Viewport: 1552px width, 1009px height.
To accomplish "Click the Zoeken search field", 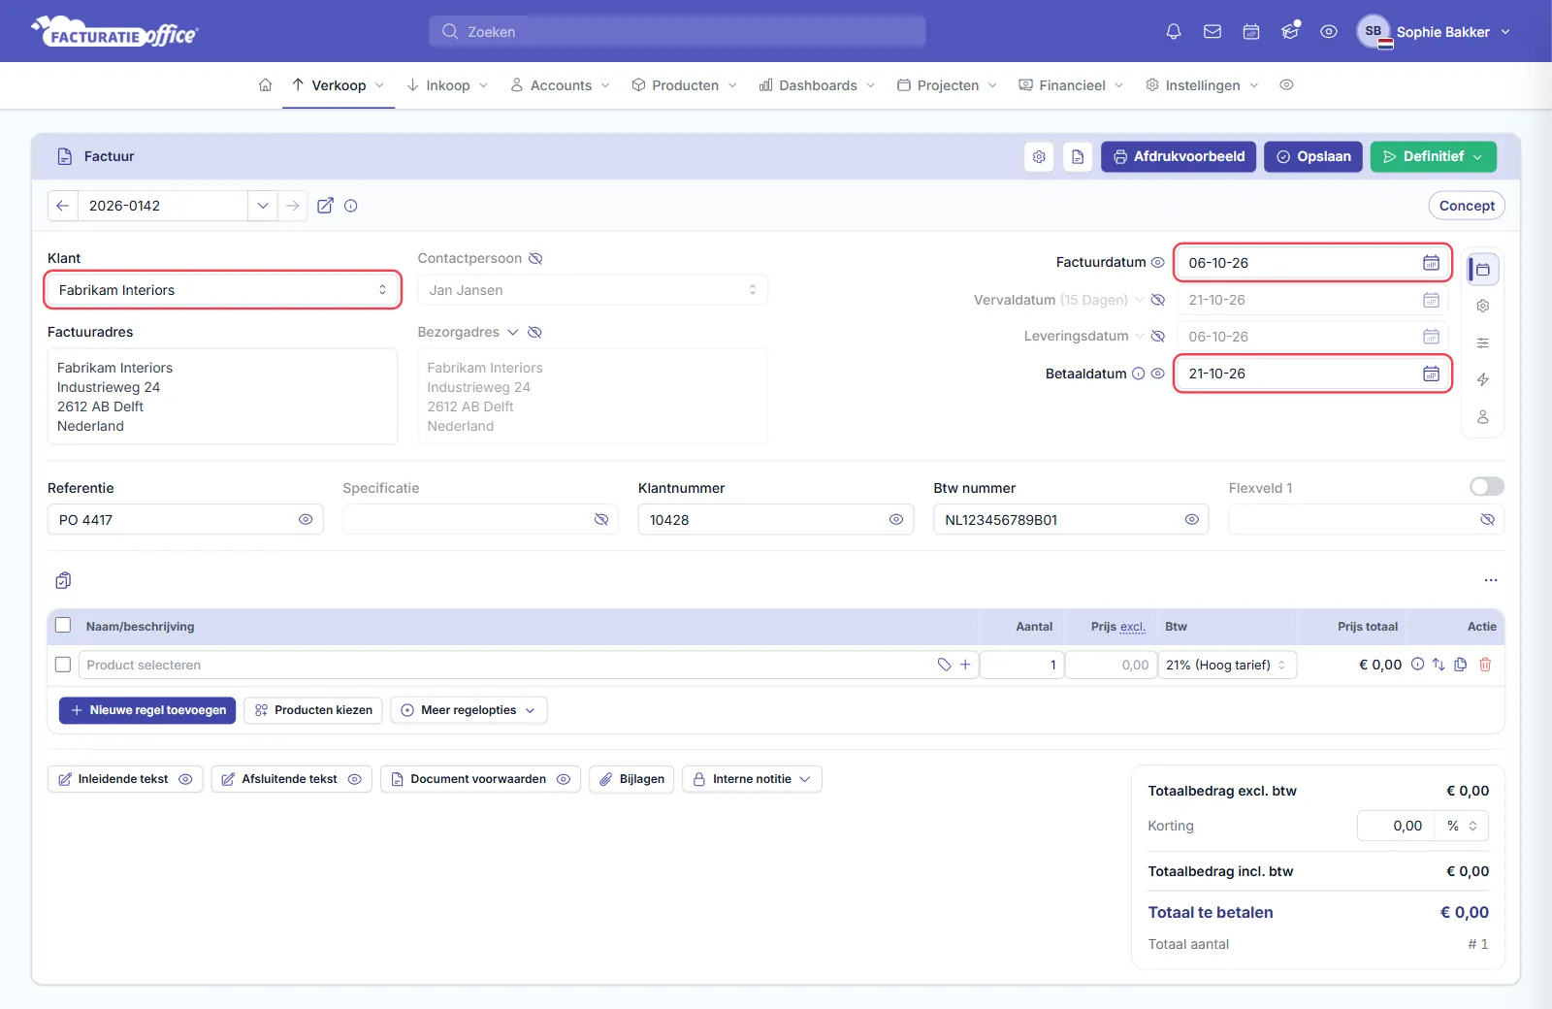I will (677, 32).
